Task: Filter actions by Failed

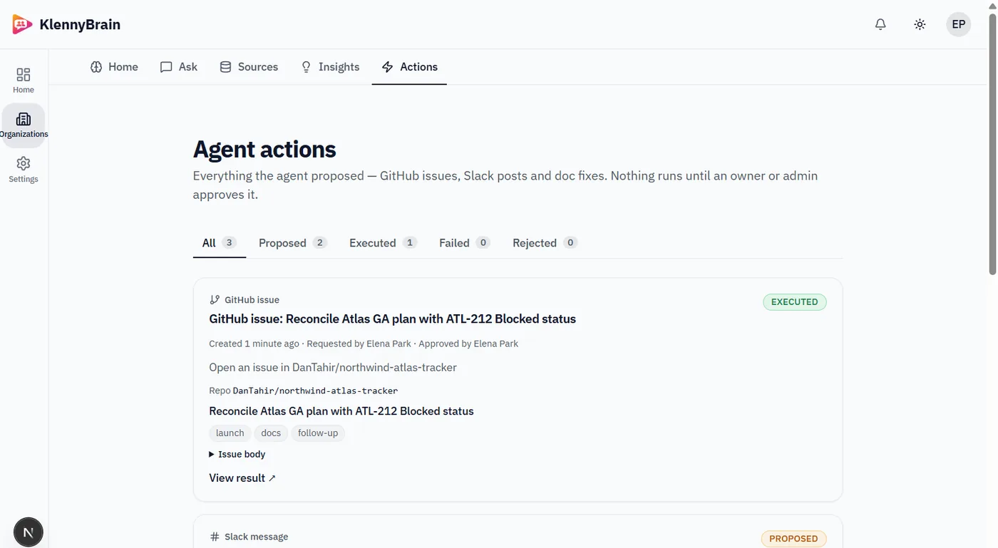Action: pos(465,243)
